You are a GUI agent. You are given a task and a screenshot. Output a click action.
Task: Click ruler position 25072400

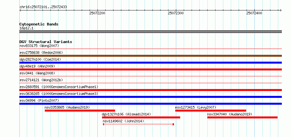click(x=254, y=13)
